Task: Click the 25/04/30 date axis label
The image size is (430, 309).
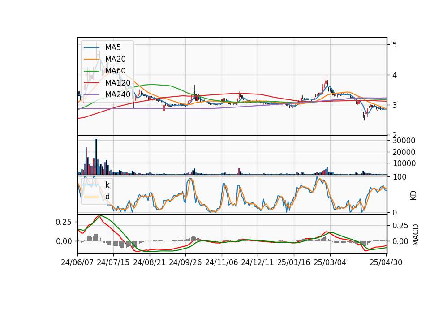Action: tap(386, 262)
